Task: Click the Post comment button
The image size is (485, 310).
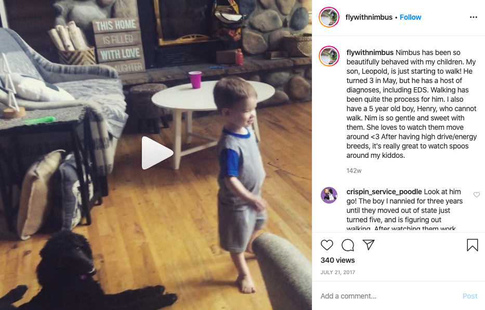Action: coord(470,296)
